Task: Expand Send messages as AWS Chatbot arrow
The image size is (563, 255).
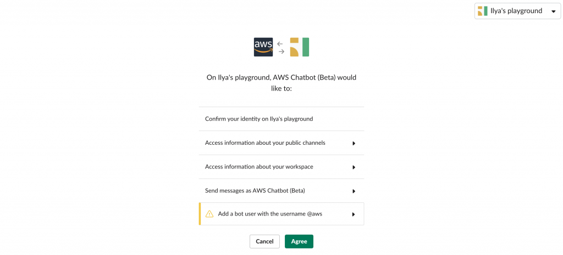Action: pos(354,191)
